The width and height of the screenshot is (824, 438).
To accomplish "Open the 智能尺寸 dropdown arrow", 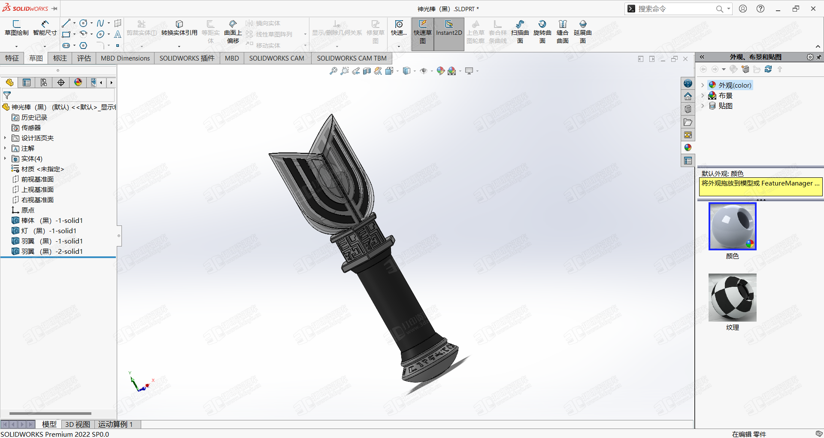I will (45, 46).
